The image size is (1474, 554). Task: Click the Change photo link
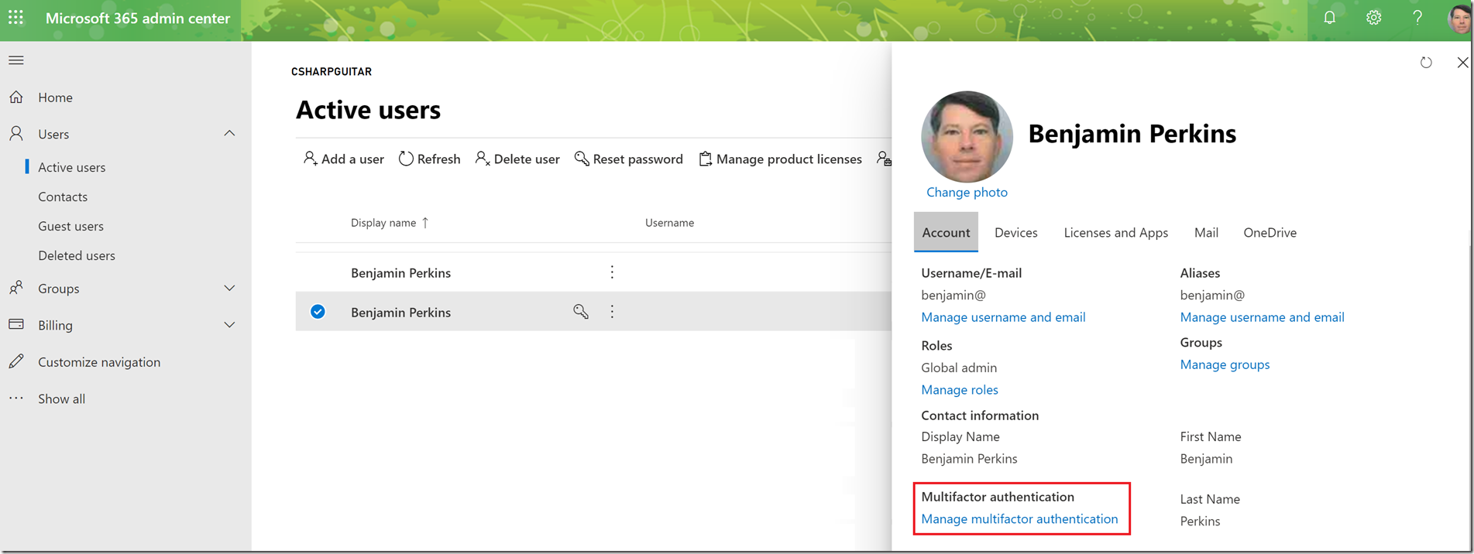pyautogui.click(x=967, y=192)
